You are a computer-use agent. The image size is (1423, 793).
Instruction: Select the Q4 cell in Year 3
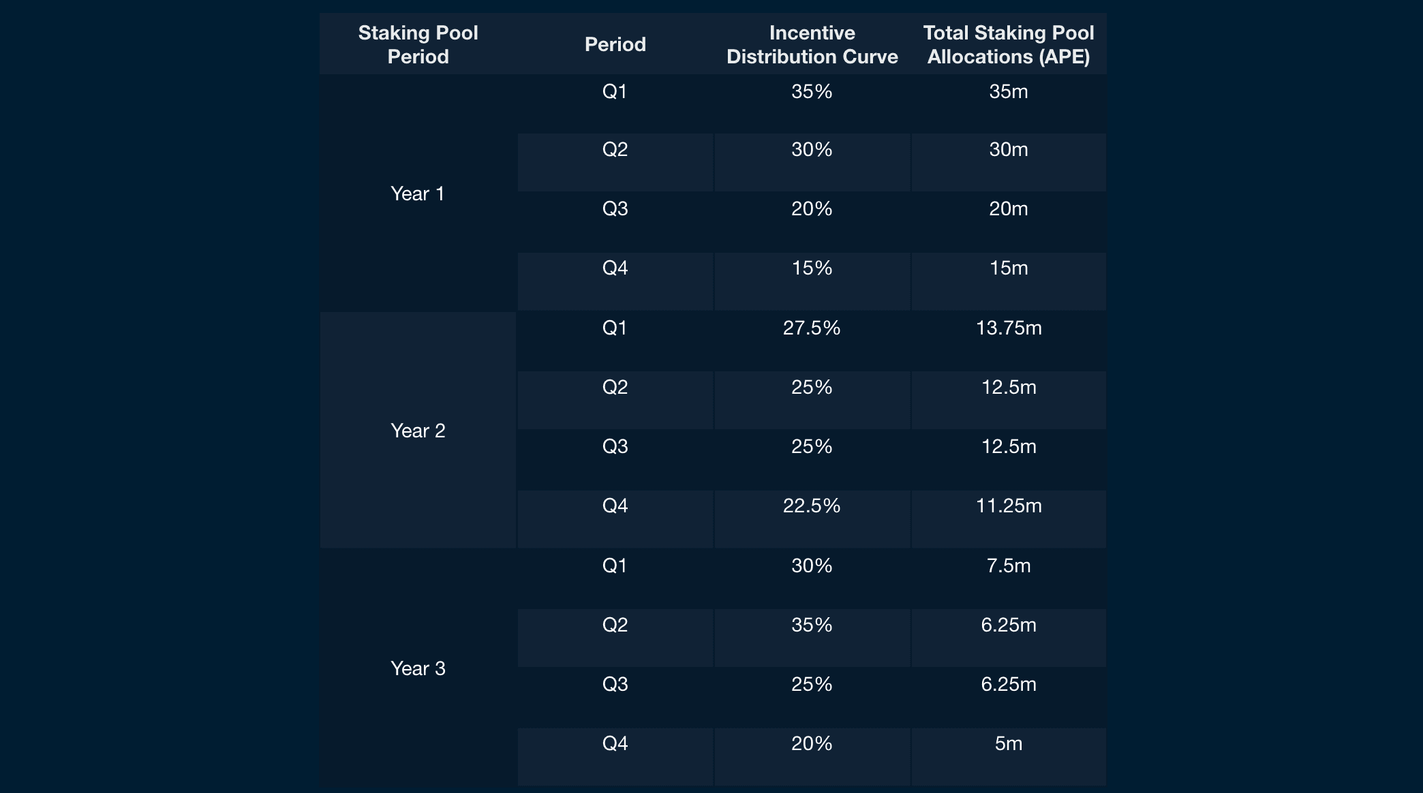[x=615, y=744]
